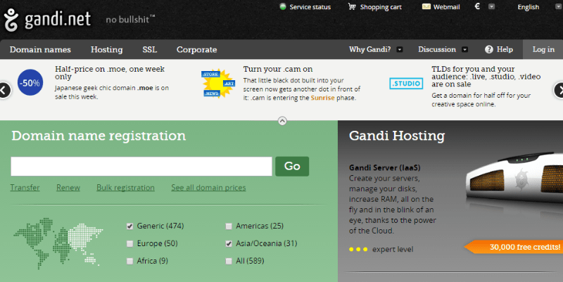Click the green Go button

(x=292, y=166)
